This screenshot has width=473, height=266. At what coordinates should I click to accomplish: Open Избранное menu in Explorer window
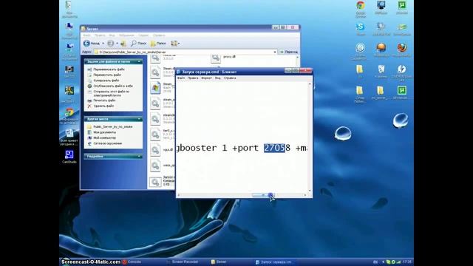coord(126,35)
